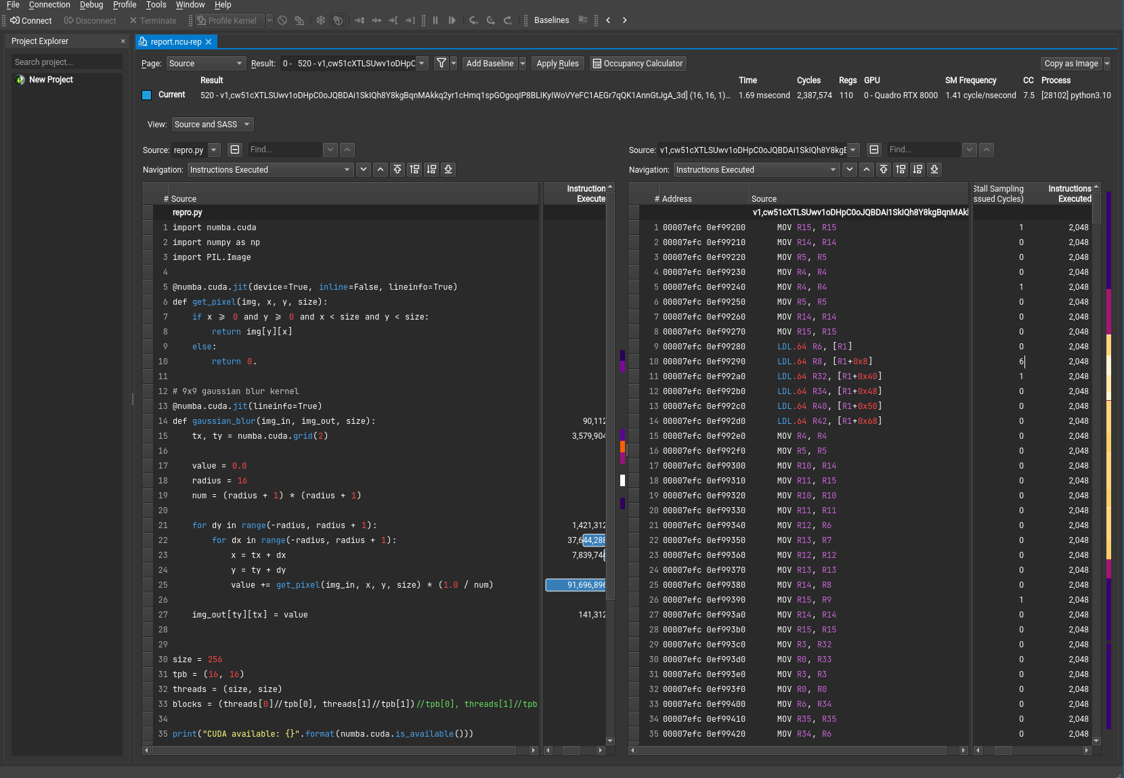Screen dimensions: 1124x778
Task: Close the report.ncu-rep tab
Action: pyautogui.click(x=209, y=42)
